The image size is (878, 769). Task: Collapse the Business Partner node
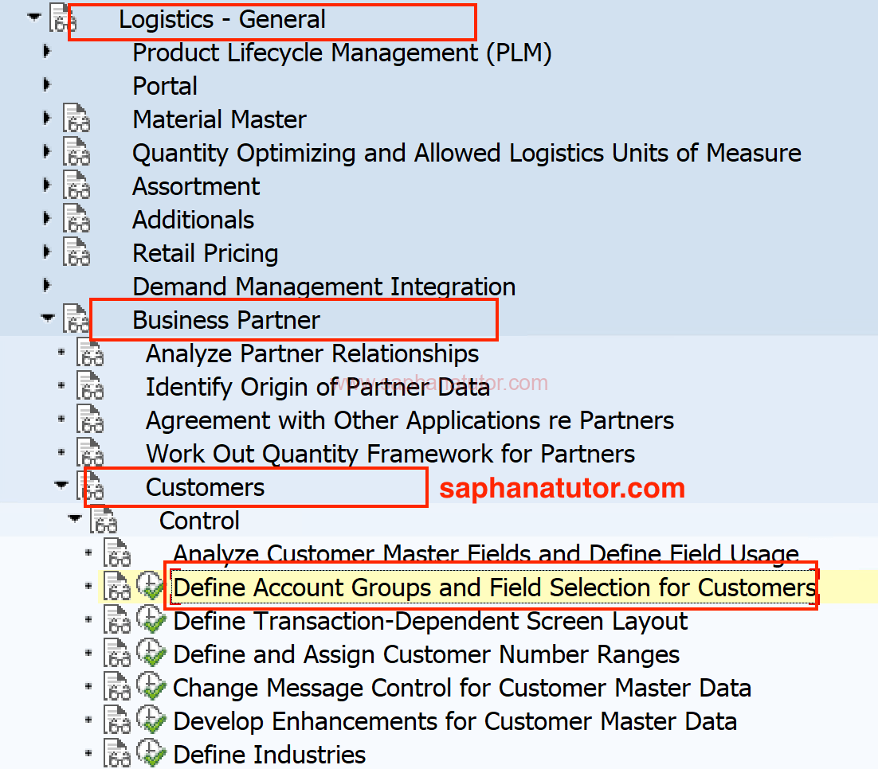[x=48, y=318]
